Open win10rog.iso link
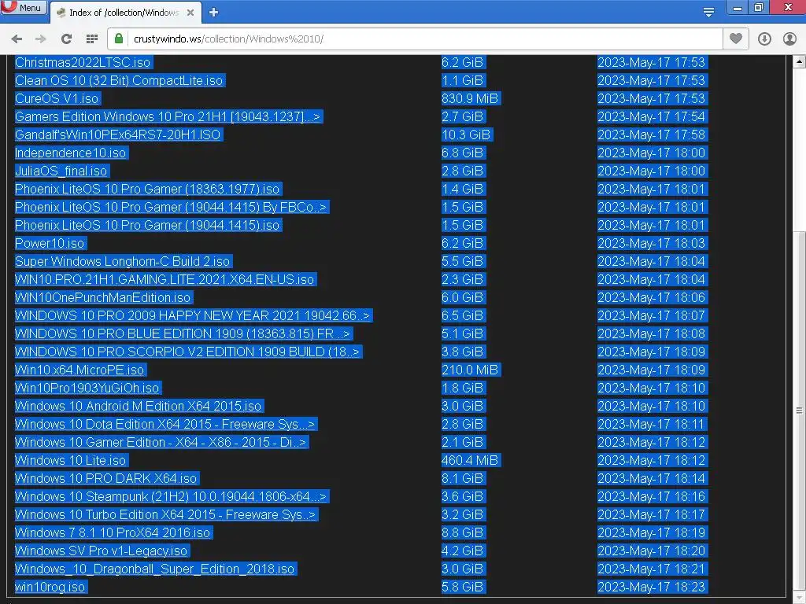 (50, 587)
